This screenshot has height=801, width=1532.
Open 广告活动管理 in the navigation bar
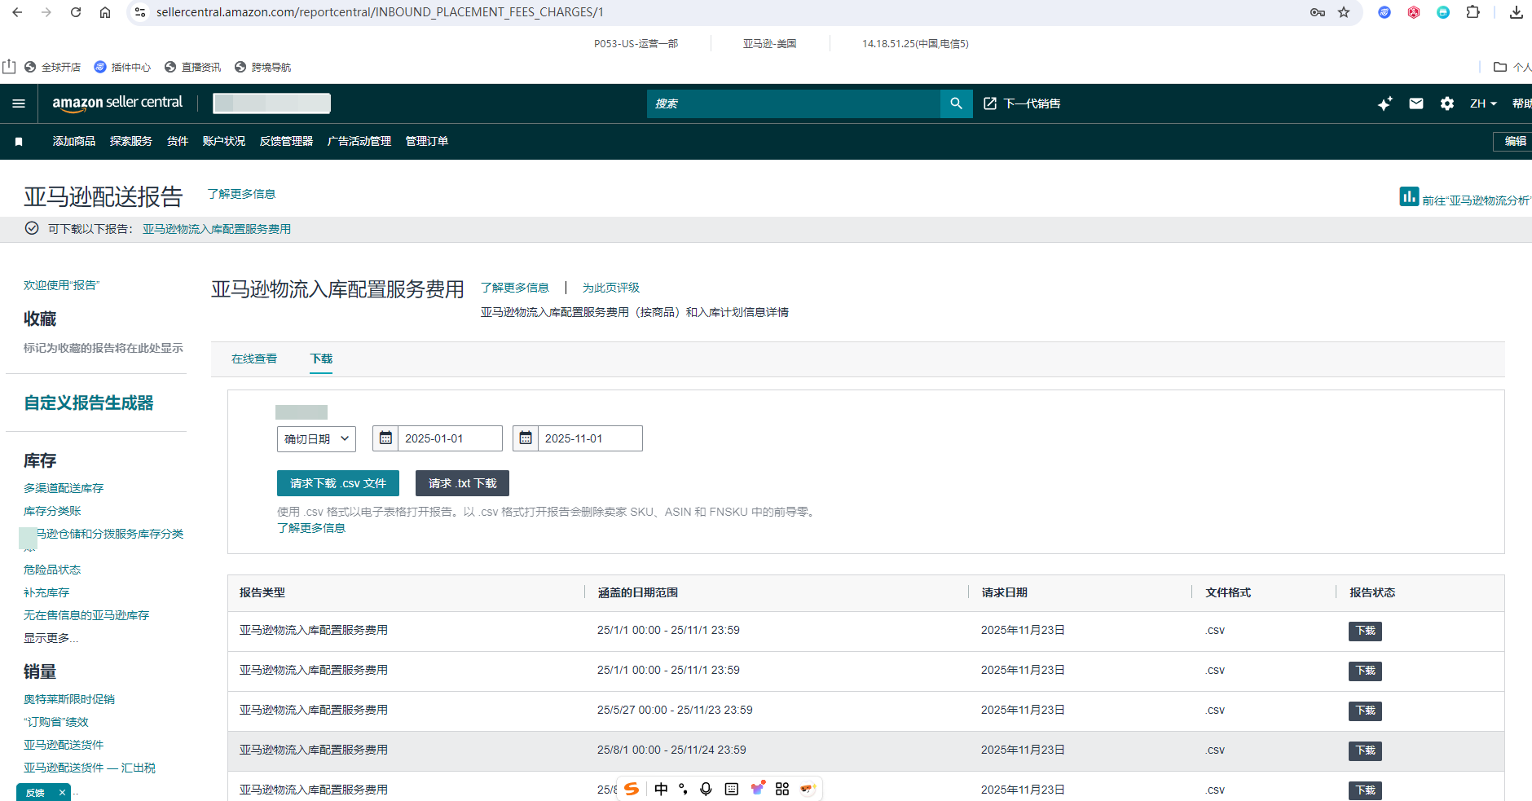pos(359,141)
